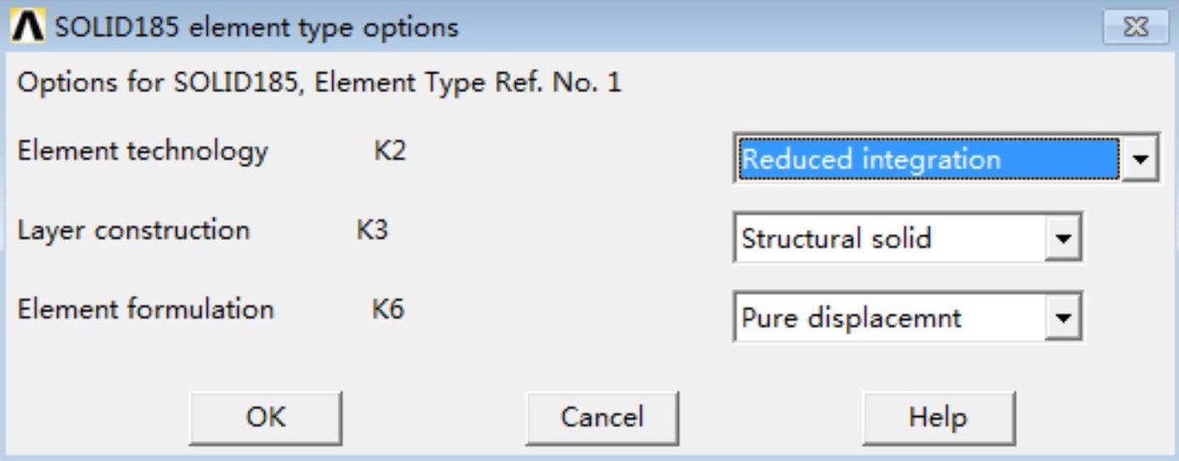Viewport: 1179px width, 461px height.
Task: Click the ANSYS logo icon in title bar
Action: tap(28, 27)
